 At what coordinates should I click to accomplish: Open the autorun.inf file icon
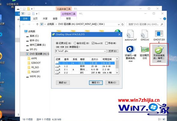coord(130,34)
